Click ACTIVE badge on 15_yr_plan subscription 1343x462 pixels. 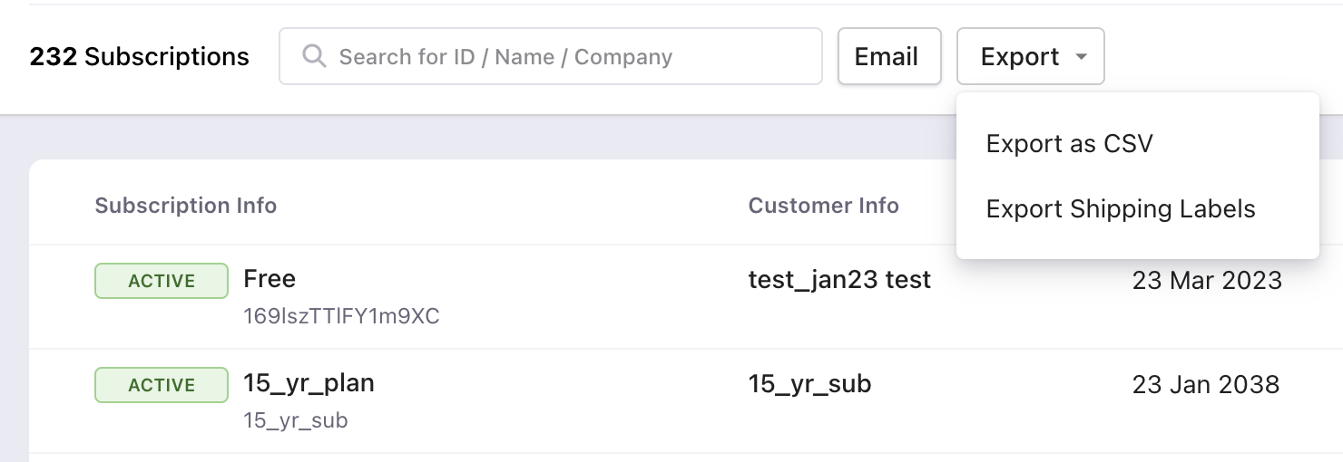[x=162, y=385]
